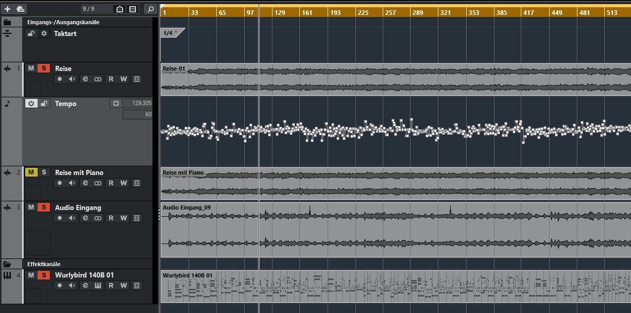Open channel settings (e) for Wurlybird 140B 01
This screenshot has height=313, width=631.
(85, 286)
